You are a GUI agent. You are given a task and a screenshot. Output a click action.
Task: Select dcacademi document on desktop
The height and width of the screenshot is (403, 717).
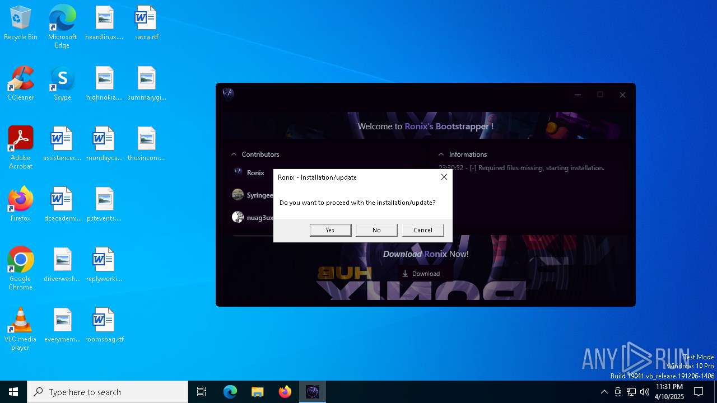click(x=62, y=205)
